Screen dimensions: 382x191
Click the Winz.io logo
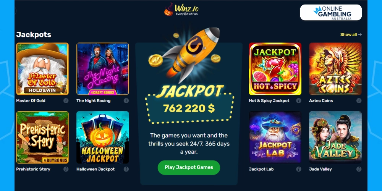[x=181, y=10]
